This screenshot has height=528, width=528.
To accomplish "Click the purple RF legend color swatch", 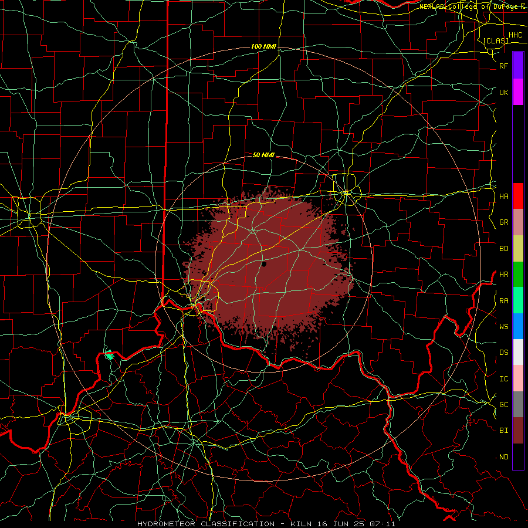I will [x=518, y=66].
